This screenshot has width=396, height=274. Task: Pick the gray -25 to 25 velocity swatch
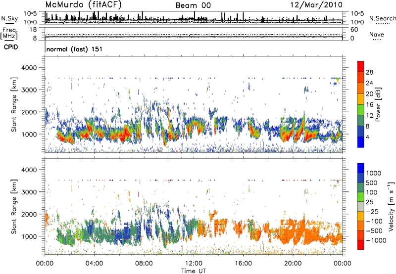(x=361, y=207)
